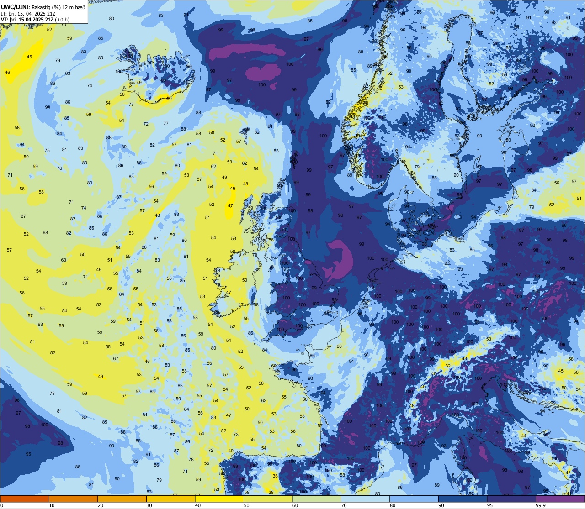585x509 pixels.
Task: Click the orange 10–20 legend swatch
Action: click(x=73, y=499)
